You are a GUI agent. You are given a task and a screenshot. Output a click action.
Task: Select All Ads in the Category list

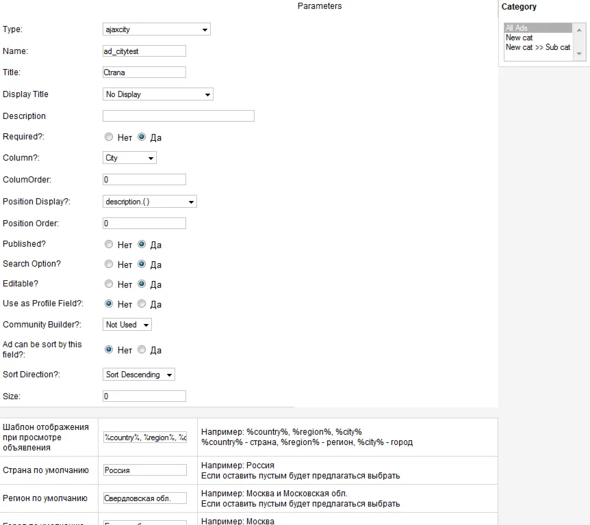(537, 28)
